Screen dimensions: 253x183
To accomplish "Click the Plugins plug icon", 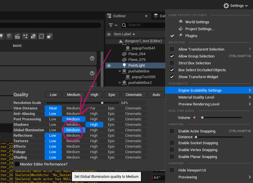I will coord(181,36).
